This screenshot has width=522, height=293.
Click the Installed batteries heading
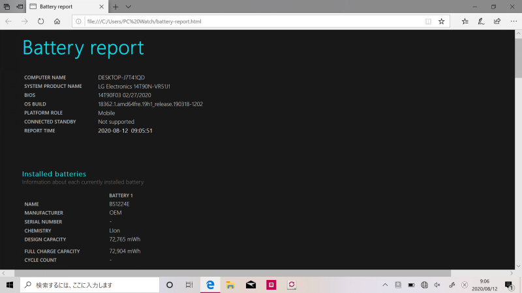pyautogui.click(x=54, y=174)
